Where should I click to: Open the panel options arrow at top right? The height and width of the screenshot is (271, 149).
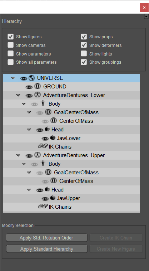146,16
